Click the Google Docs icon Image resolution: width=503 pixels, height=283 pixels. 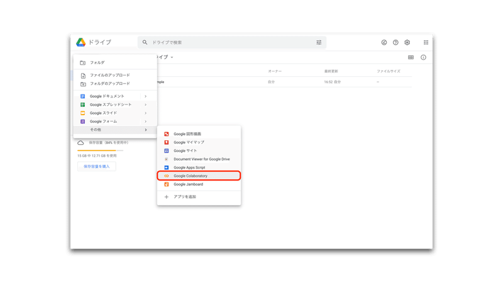coord(83,96)
